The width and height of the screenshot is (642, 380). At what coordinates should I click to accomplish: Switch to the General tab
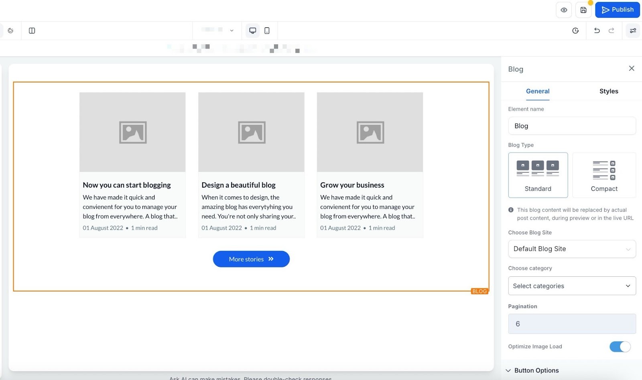coord(538,91)
